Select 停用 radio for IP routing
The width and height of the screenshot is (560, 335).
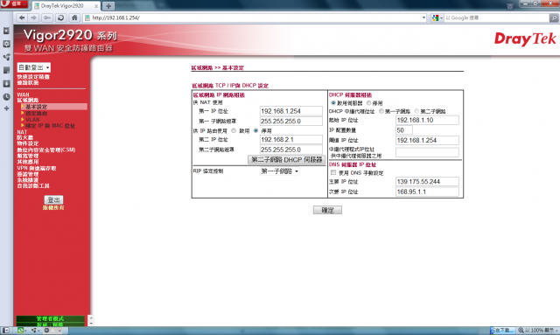coord(255,130)
